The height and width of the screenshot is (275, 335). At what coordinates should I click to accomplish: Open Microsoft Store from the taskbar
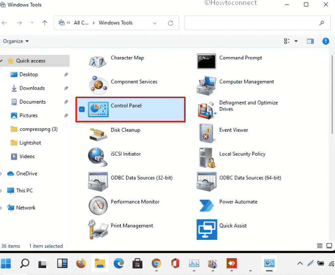(x=137, y=263)
